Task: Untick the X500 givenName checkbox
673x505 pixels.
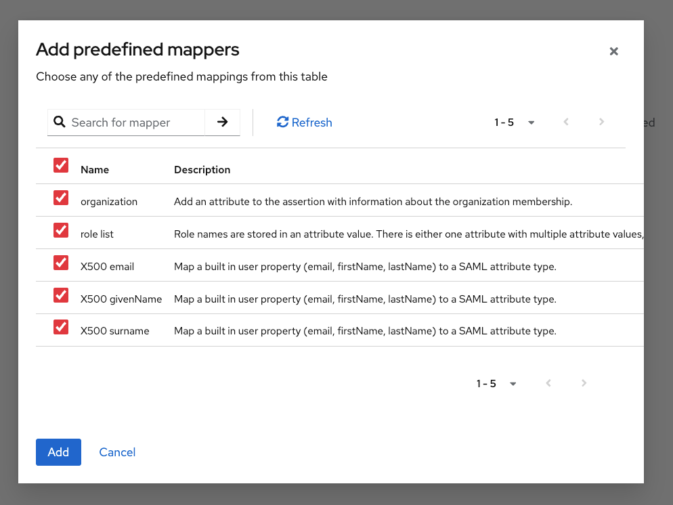Action: click(x=61, y=295)
